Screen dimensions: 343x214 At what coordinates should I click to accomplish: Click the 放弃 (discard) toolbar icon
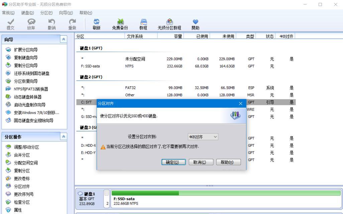click(31, 24)
